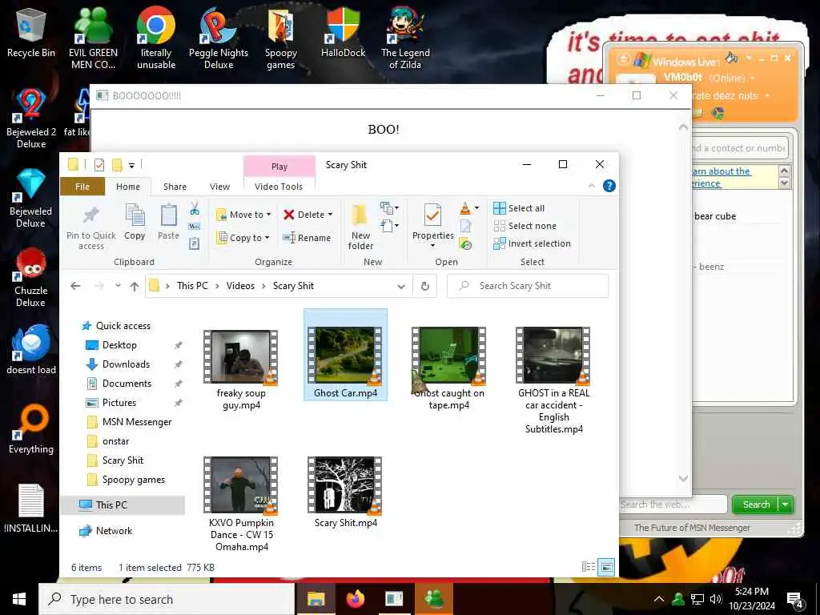
Task: Launch Bejeweled 2 Deluxe shortcut
Action: point(31,119)
